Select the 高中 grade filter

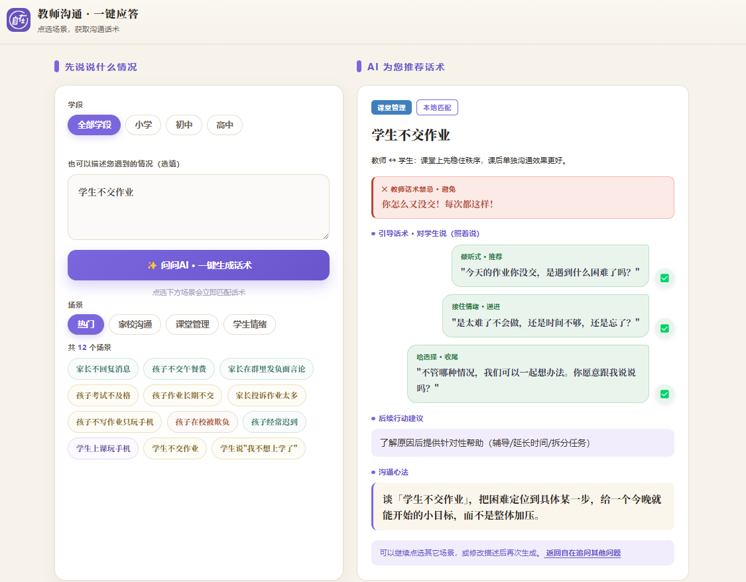pyautogui.click(x=225, y=125)
